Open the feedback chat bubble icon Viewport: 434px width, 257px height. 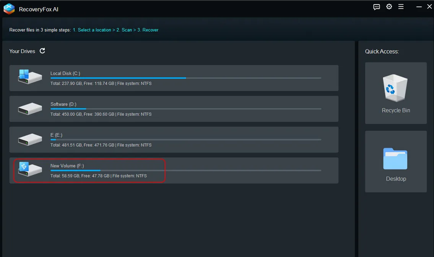click(377, 7)
